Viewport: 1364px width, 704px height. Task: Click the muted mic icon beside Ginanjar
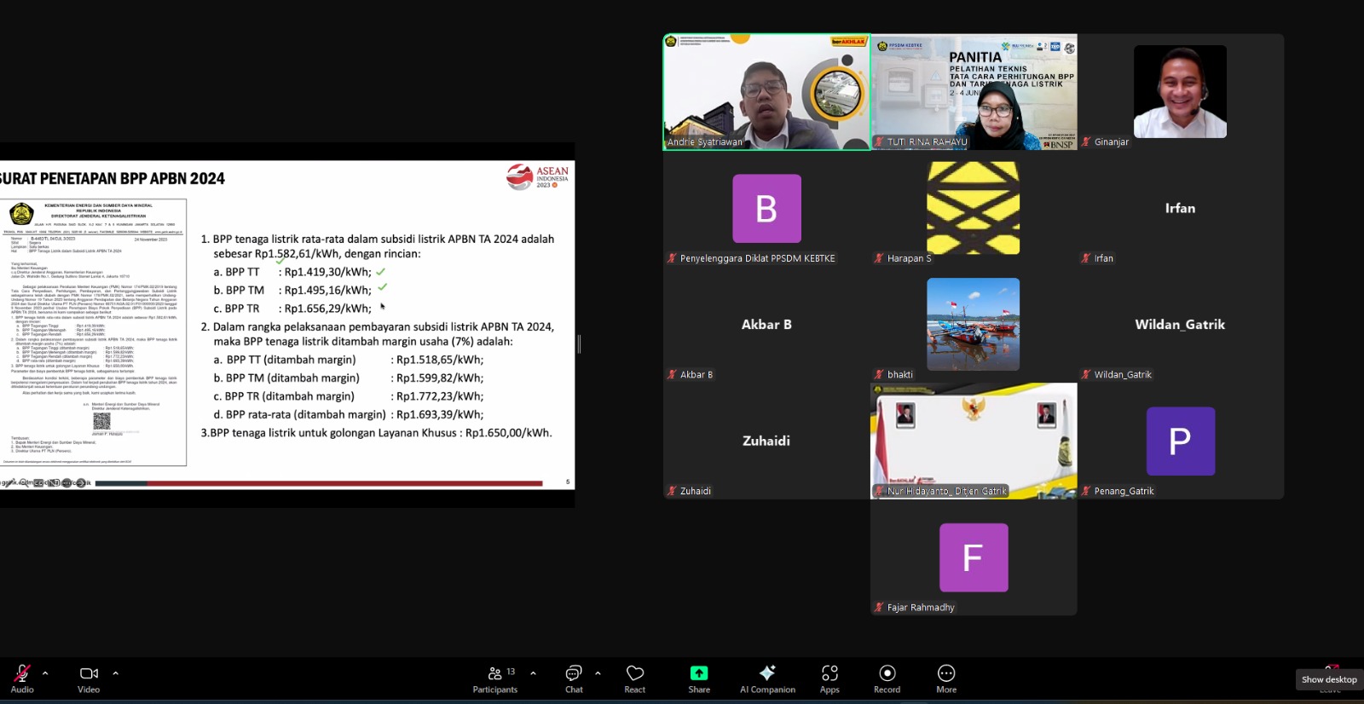click(1086, 141)
